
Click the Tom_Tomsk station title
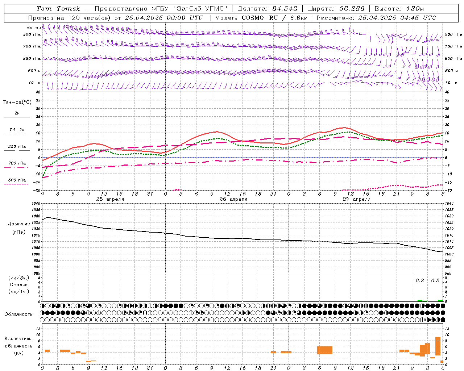(x=58, y=9)
